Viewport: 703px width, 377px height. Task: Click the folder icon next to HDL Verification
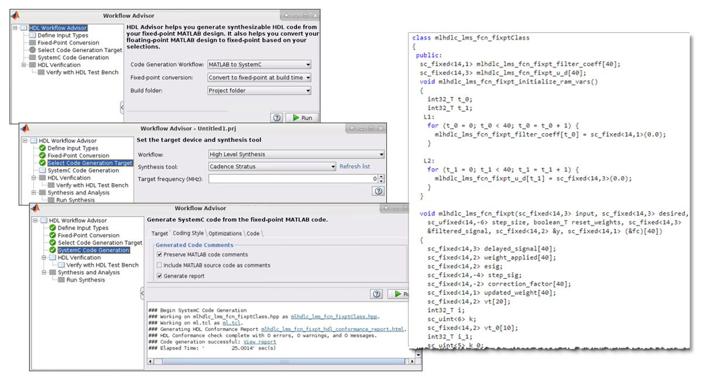pos(53,258)
